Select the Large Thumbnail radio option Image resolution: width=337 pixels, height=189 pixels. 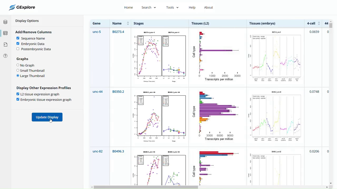coord(18,76)
